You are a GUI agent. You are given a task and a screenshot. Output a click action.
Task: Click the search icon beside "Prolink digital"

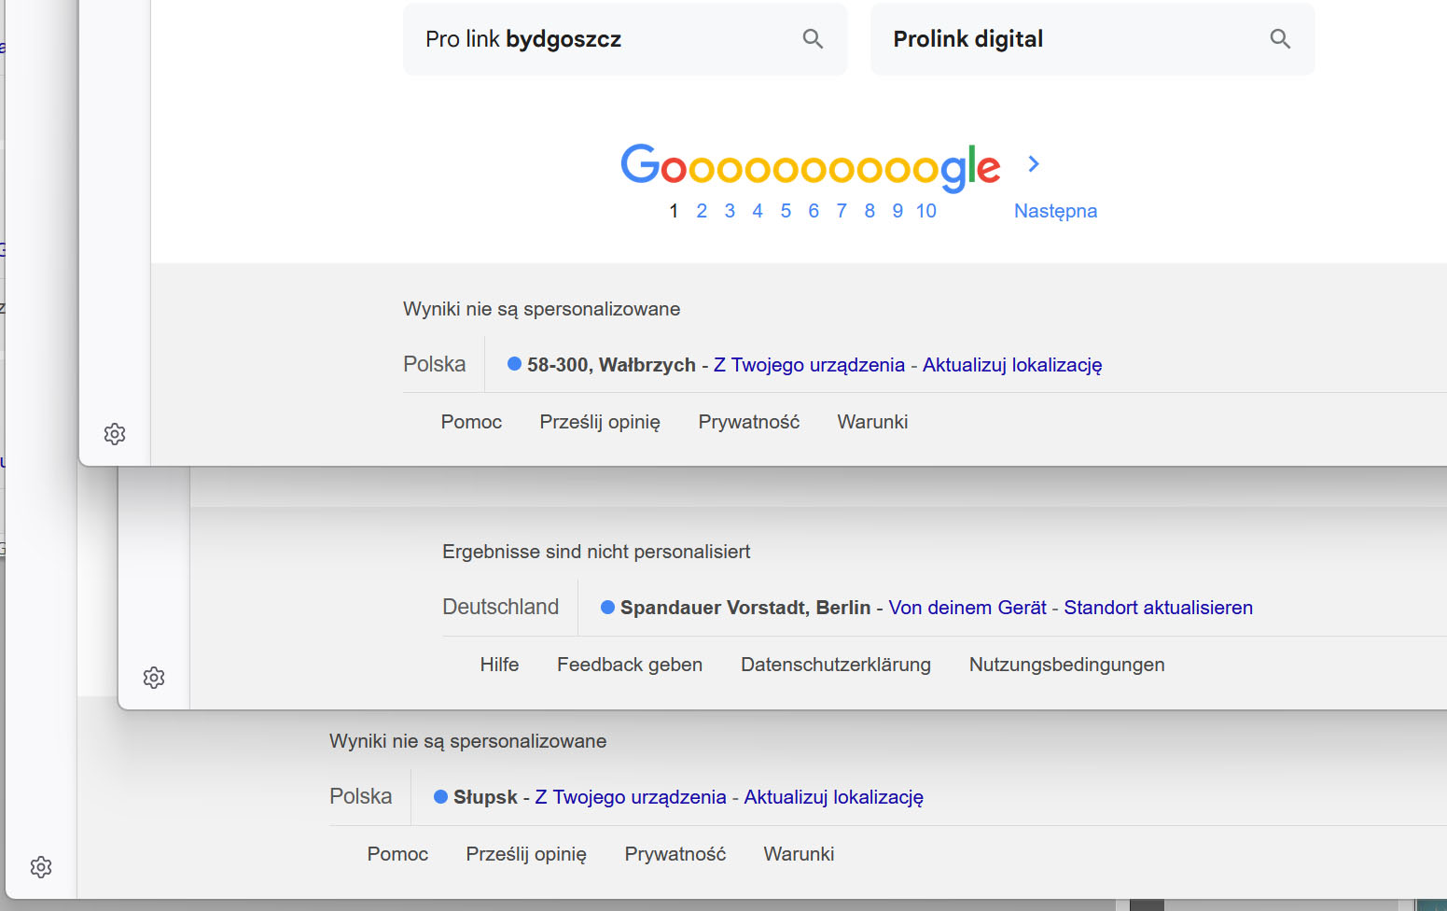1279,38
